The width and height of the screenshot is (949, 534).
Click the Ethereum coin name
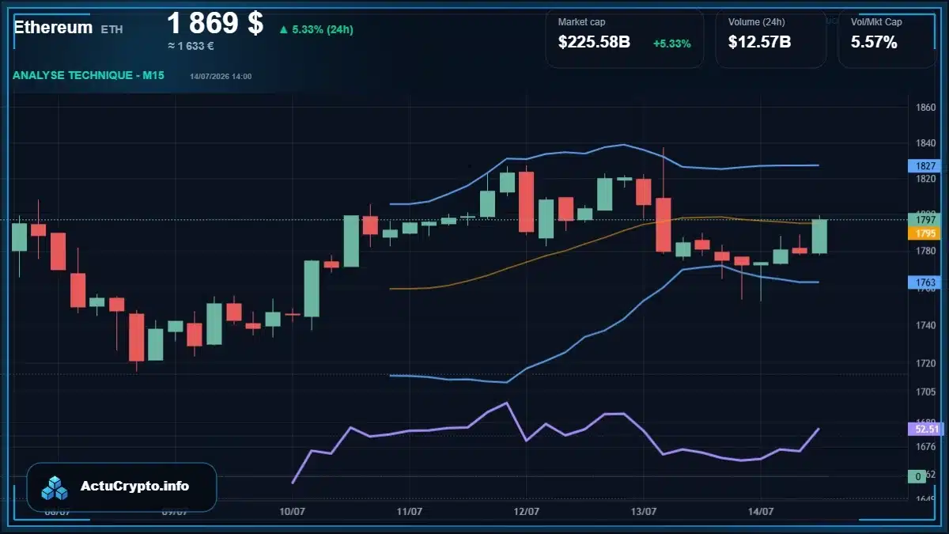click(x=53, y=28)
